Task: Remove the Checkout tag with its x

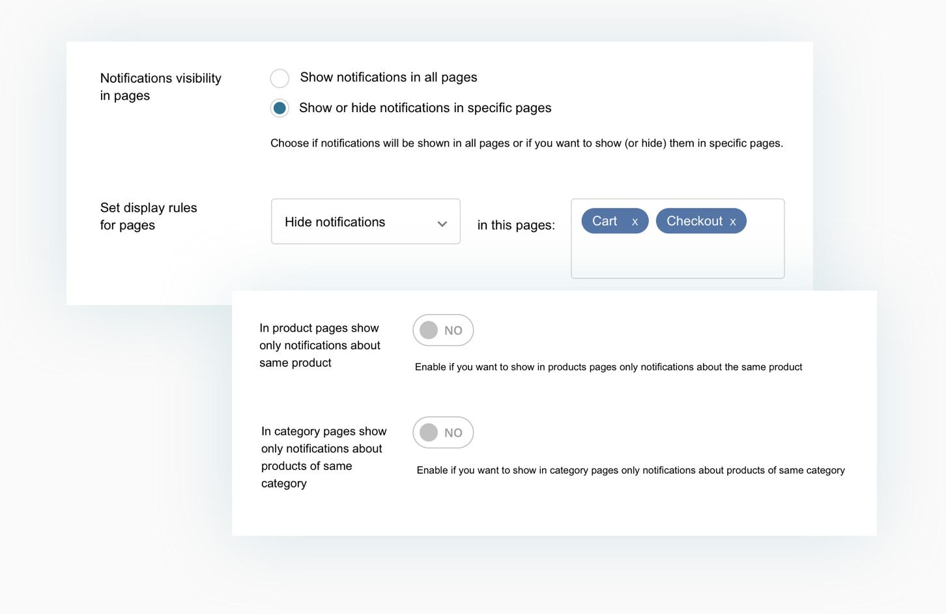Action: [733, 222]
